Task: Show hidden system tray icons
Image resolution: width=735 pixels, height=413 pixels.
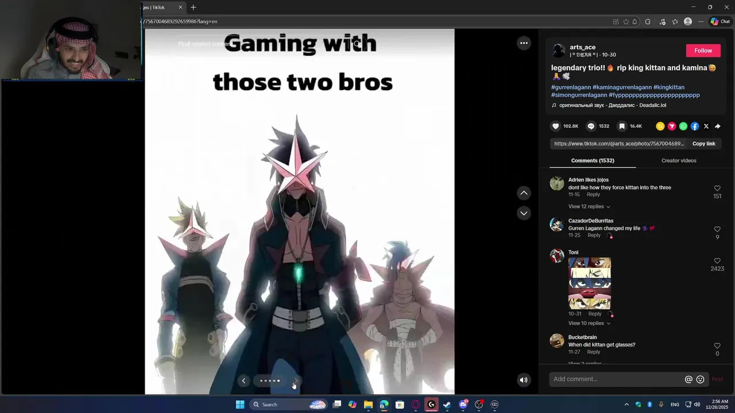Action: click(626, 404)
